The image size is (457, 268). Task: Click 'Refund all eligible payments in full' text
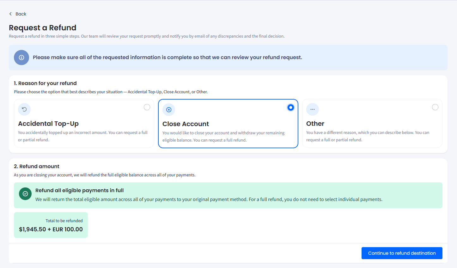click(79, 190)
